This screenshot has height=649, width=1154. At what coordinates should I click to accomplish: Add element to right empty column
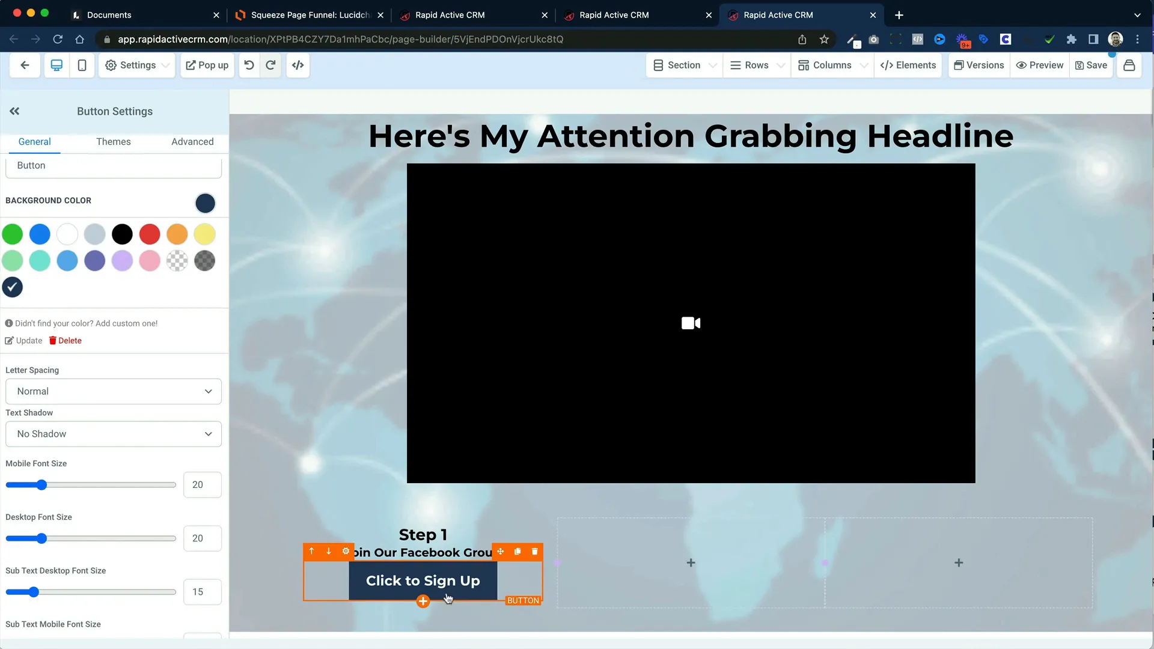click(x=959, y=563)
